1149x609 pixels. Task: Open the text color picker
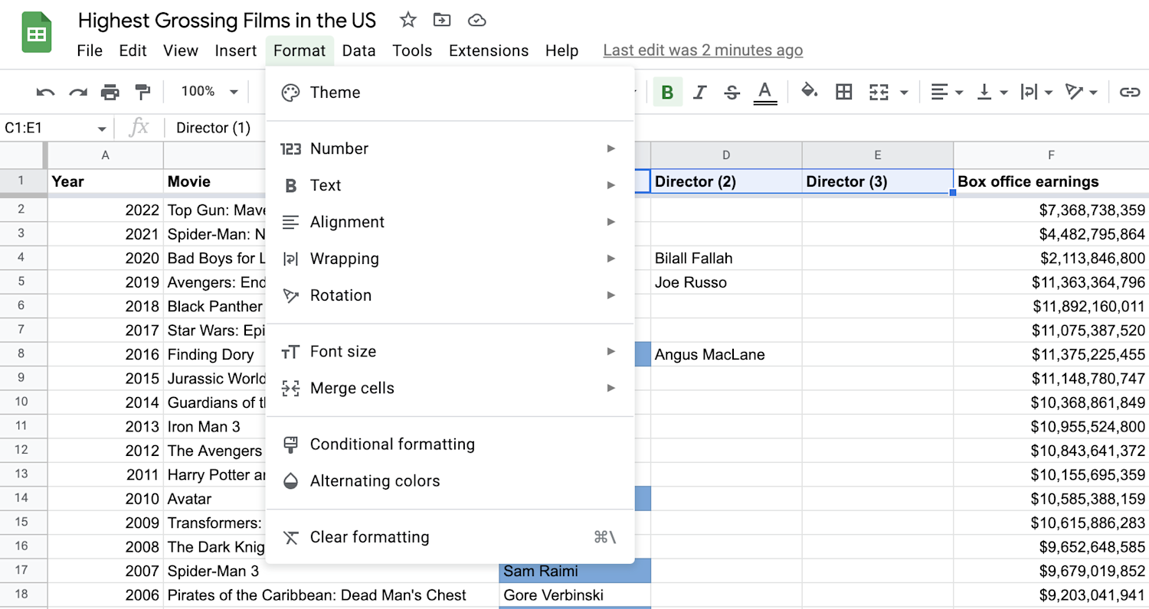[764, 93]
